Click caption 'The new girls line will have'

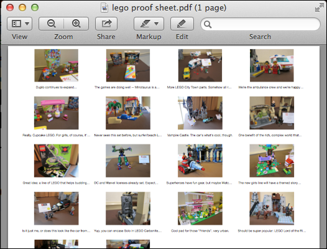(270, 183)
